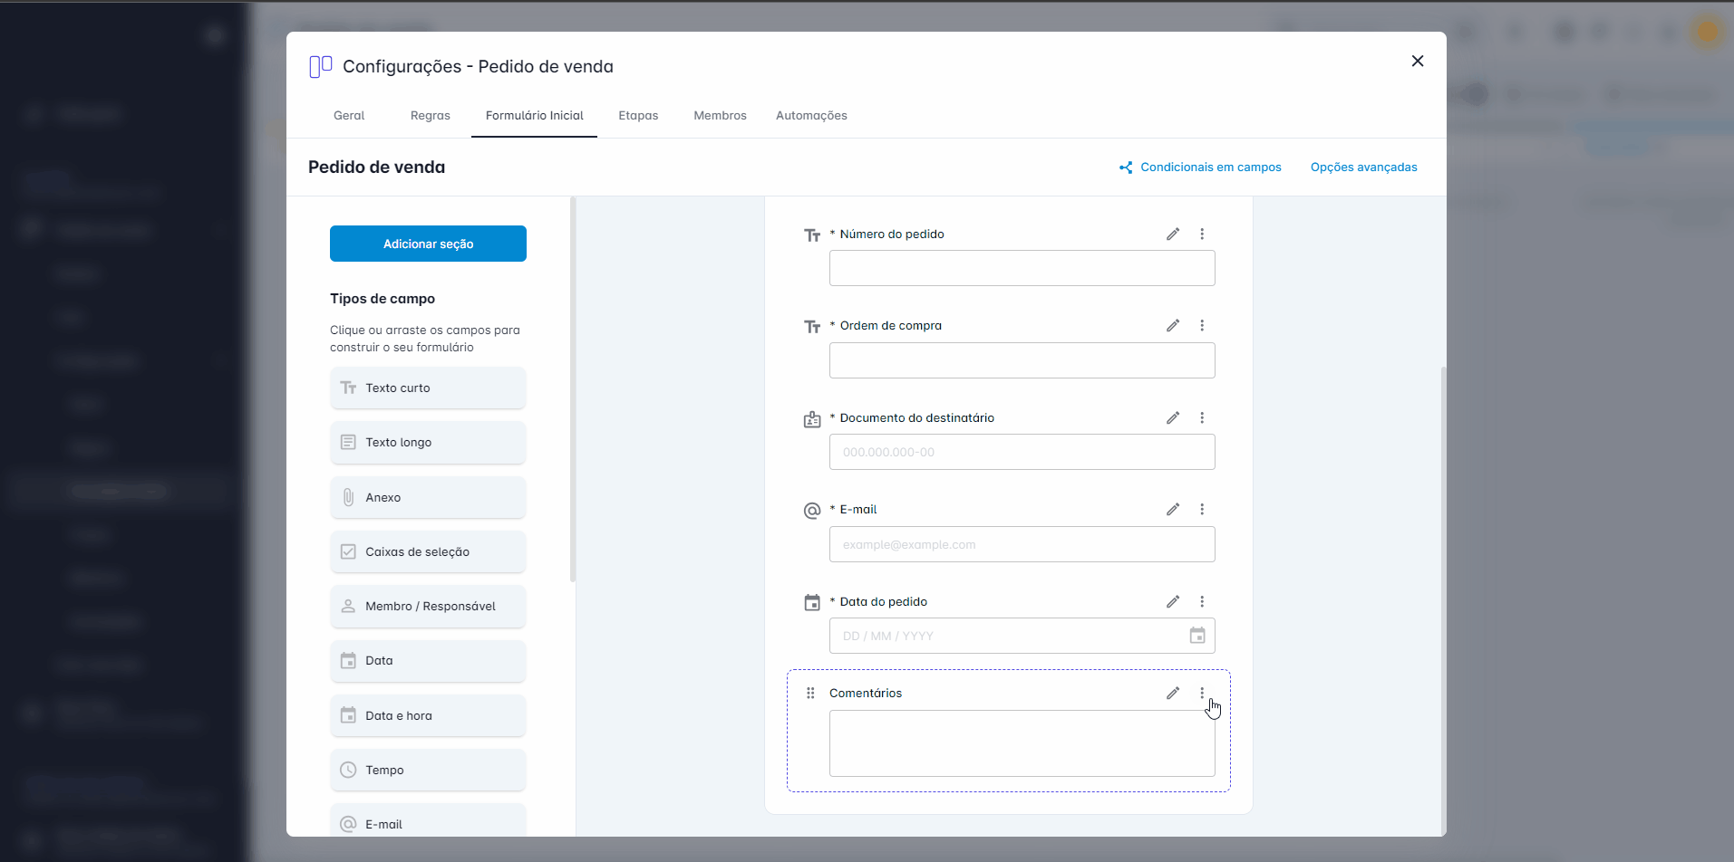Edit the Número do pedido field pencil icon
The image size is (1734, 862).
(1172, 235)
